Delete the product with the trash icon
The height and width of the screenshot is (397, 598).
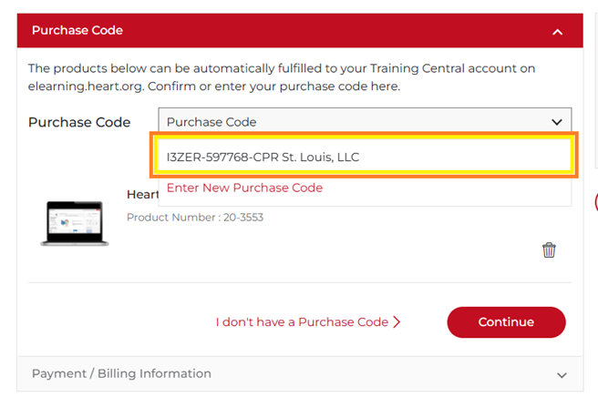click(x=549, y=249)
